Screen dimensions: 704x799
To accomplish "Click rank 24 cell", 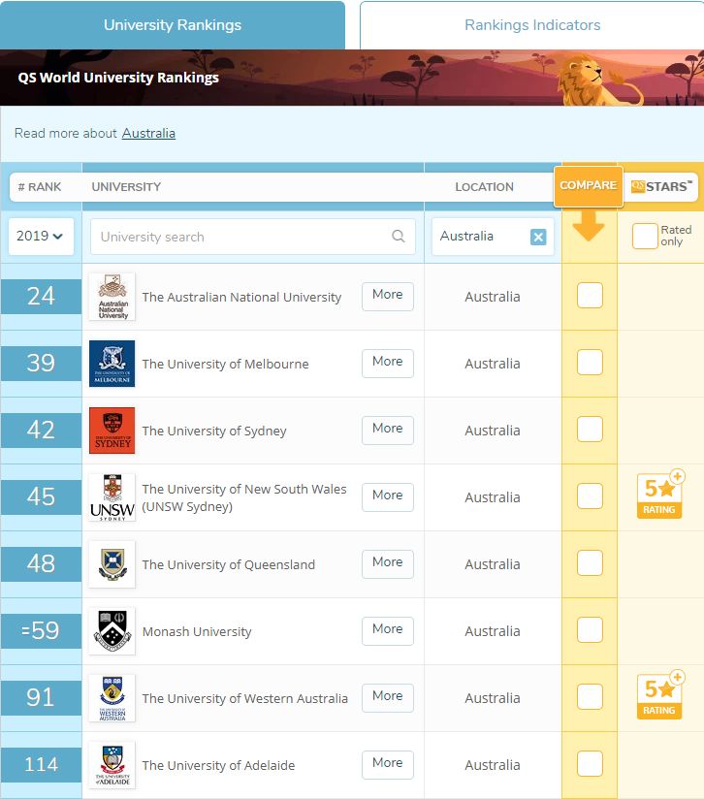I will point(41,297).
